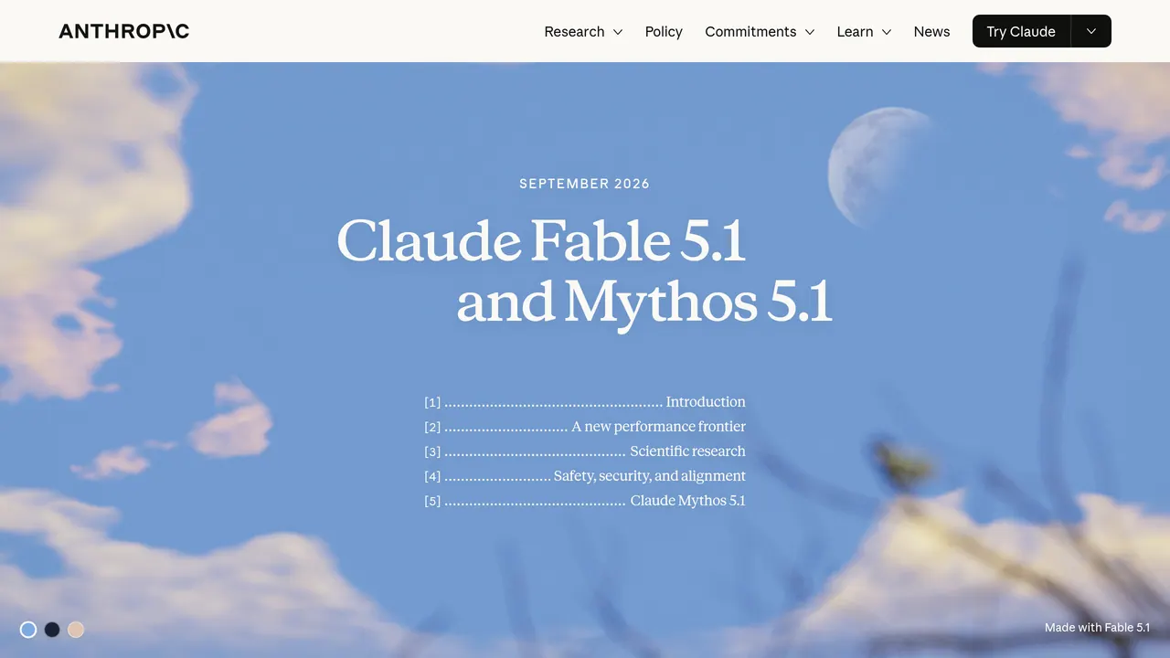Go to the News page

tap(931, 31)
